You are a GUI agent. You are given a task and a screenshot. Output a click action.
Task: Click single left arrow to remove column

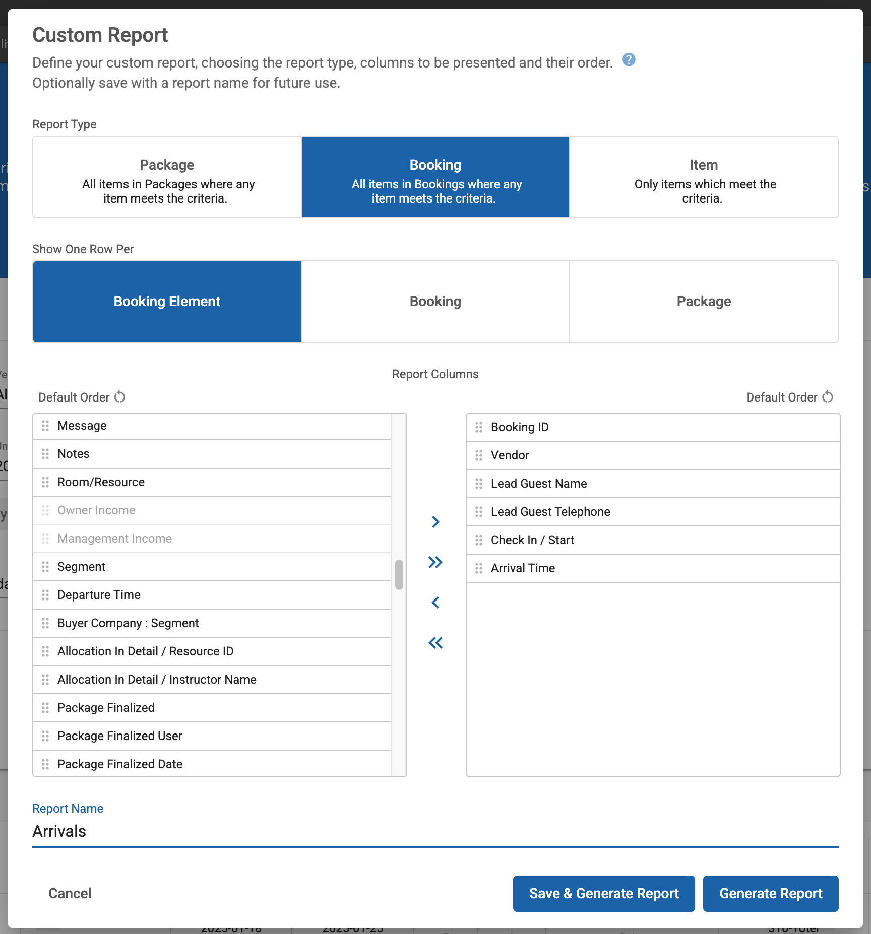click(x=435, y=603)
